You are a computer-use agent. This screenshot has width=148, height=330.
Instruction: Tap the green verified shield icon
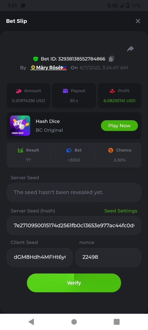(35, 59)
